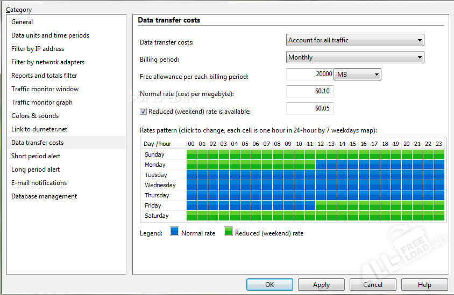
Task: Open Short period alert settings
Action: click(36, 156)
